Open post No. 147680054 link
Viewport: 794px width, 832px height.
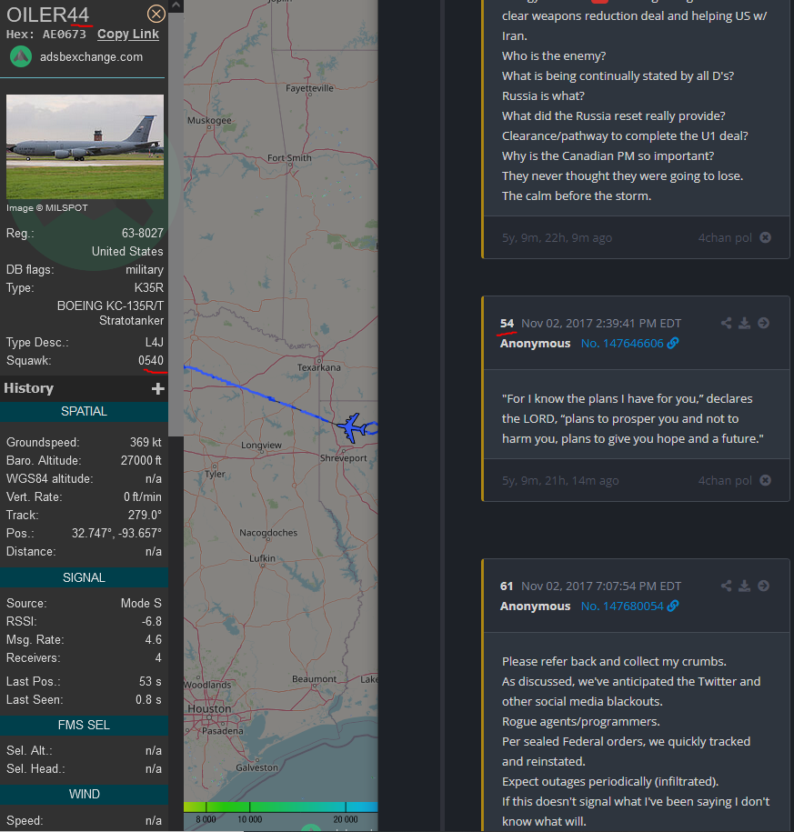[622, 606]
